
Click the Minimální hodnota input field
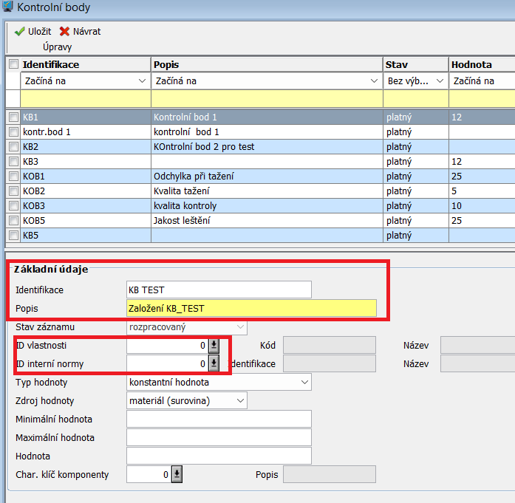[219, 419]
